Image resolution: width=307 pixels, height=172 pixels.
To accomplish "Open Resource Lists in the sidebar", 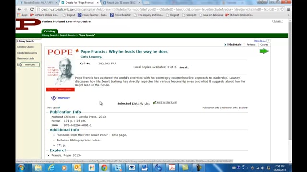I will [x=25, y=58].
